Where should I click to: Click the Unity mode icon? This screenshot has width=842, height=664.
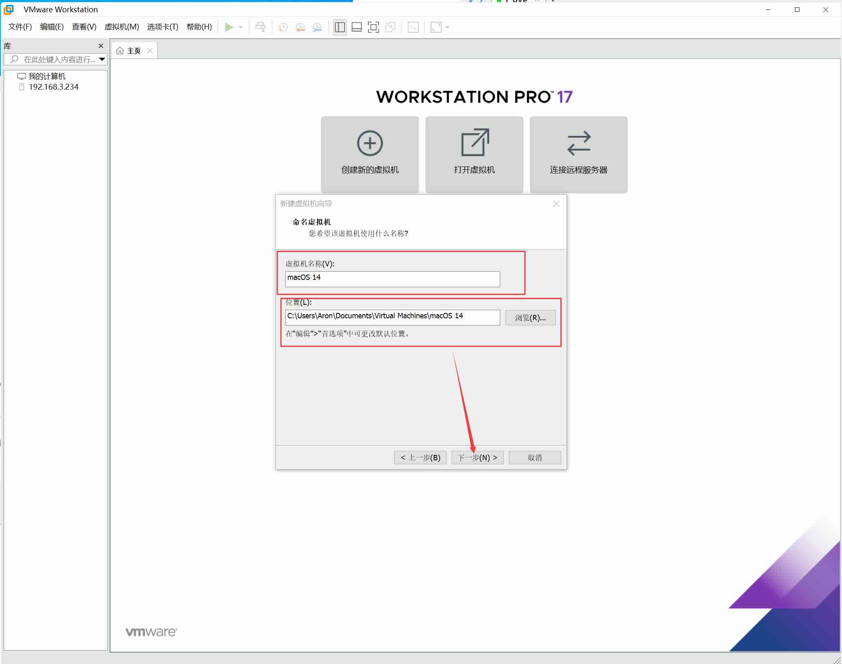pyautogui.click(x=390, y=27)
